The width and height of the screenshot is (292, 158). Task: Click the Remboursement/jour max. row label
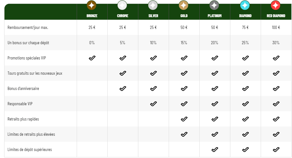point(28,28)
